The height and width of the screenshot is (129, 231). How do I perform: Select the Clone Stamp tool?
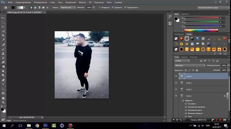point(3,53)
